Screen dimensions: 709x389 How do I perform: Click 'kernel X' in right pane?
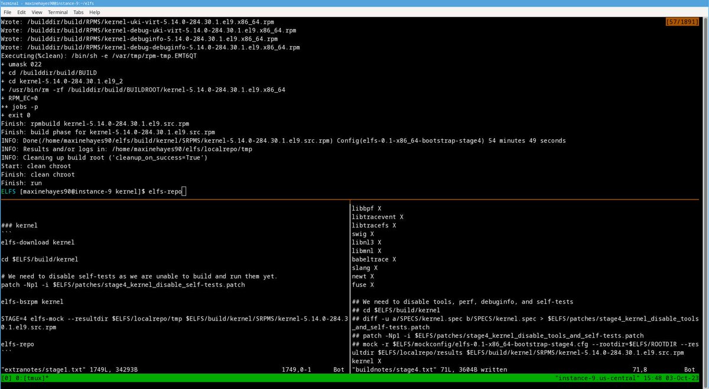click(366, 361)
